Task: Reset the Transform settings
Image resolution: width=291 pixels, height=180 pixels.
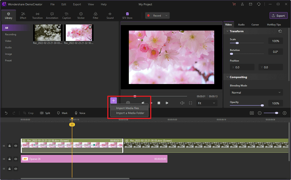Action: pyautogui.click(x=280, y=31)
